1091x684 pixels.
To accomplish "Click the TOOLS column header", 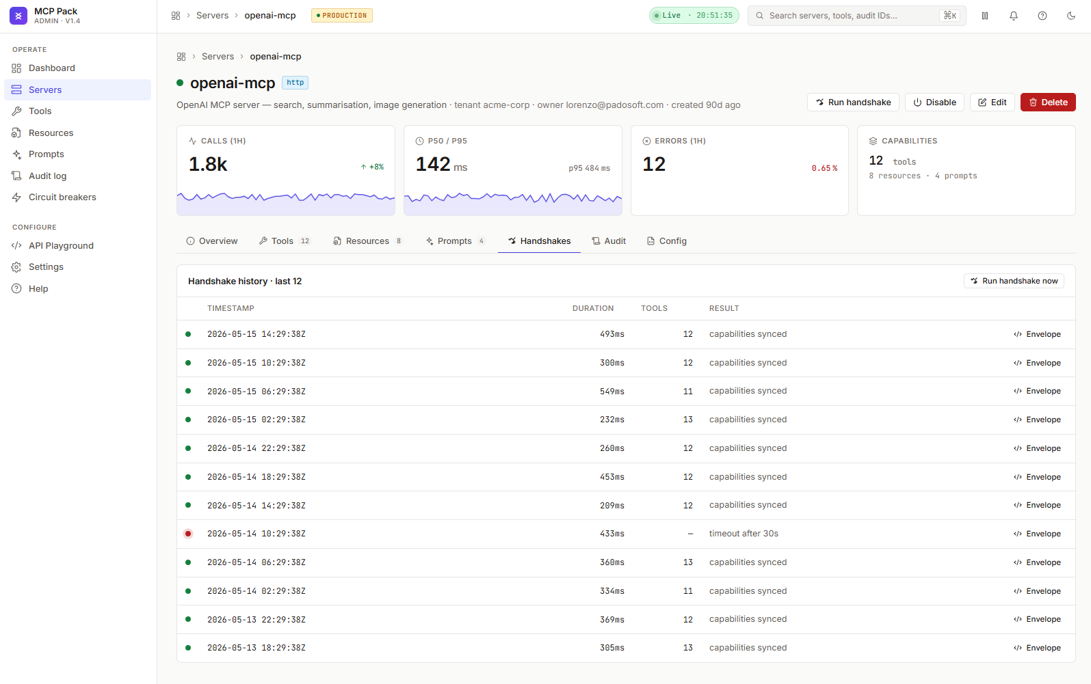I will 654,309.
